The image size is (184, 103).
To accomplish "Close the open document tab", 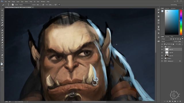I will (33, 7).
